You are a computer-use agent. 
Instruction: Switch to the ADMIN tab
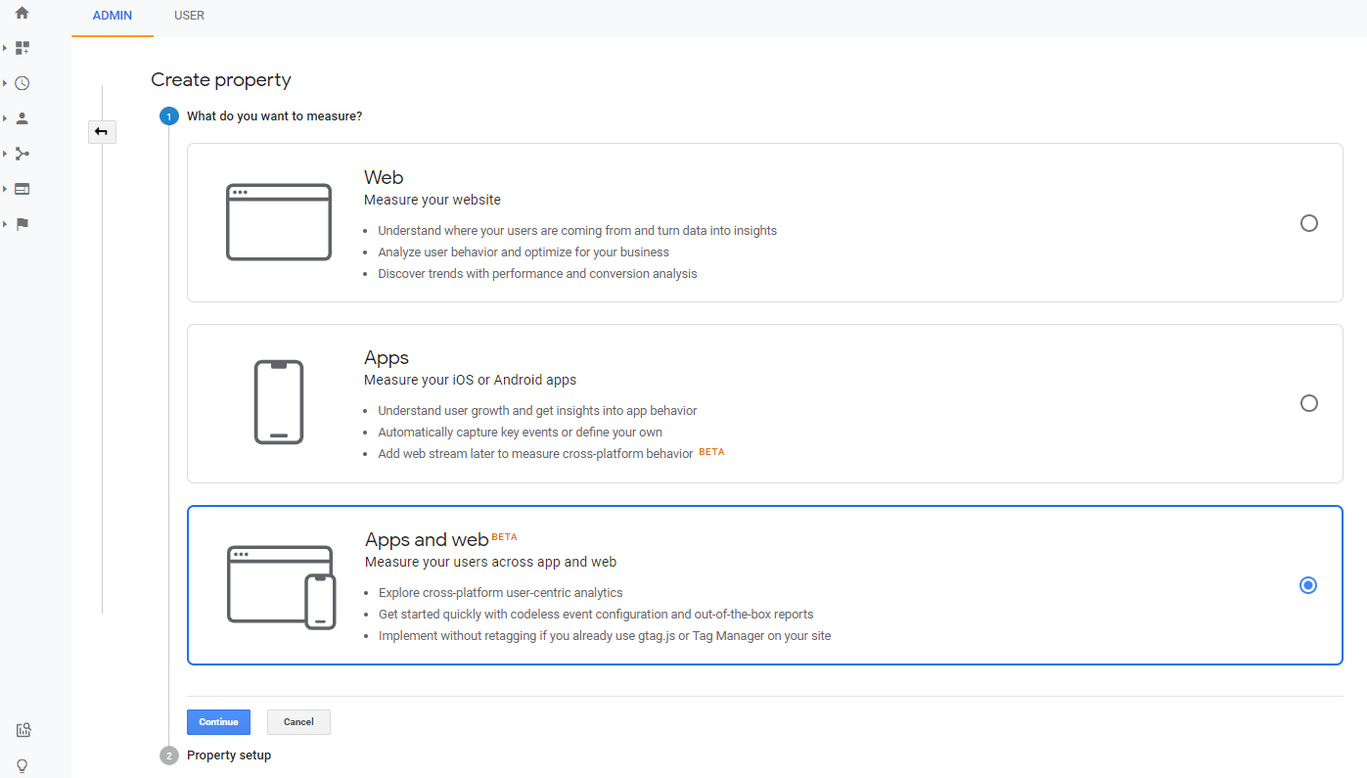pyautogui.click(x=113, y=17)
